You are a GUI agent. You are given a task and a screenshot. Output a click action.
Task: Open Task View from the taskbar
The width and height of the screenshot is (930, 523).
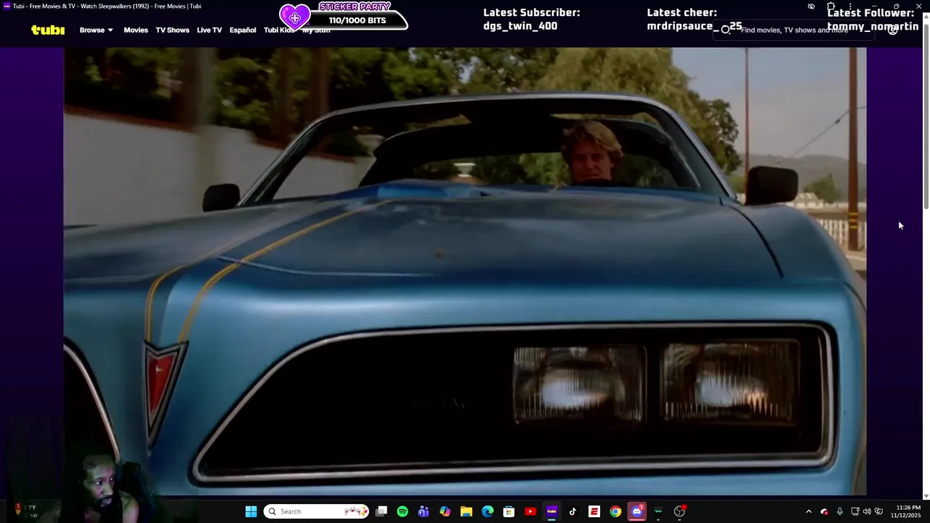coord(381,511)
